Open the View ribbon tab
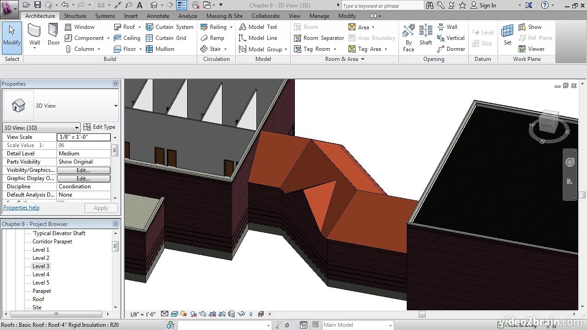 [x=294, y=16]
